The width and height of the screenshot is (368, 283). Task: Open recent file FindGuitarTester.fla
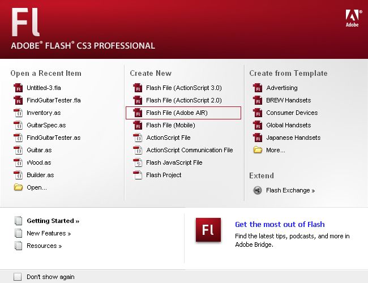click(x=54, y=100)
